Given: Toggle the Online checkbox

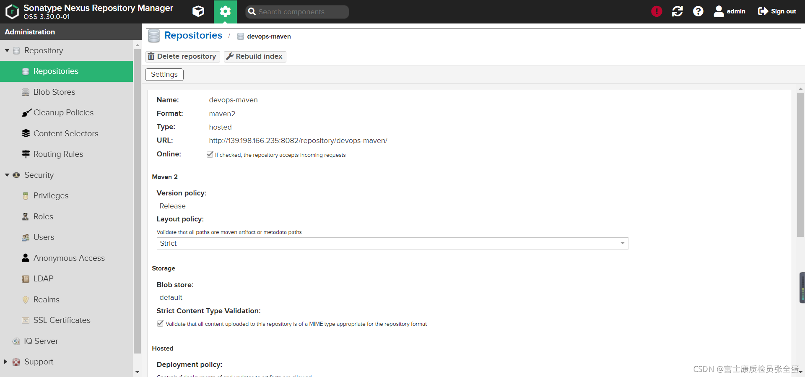Looking at the screenshot, I should pyautogui.click(x=210, y=154).
